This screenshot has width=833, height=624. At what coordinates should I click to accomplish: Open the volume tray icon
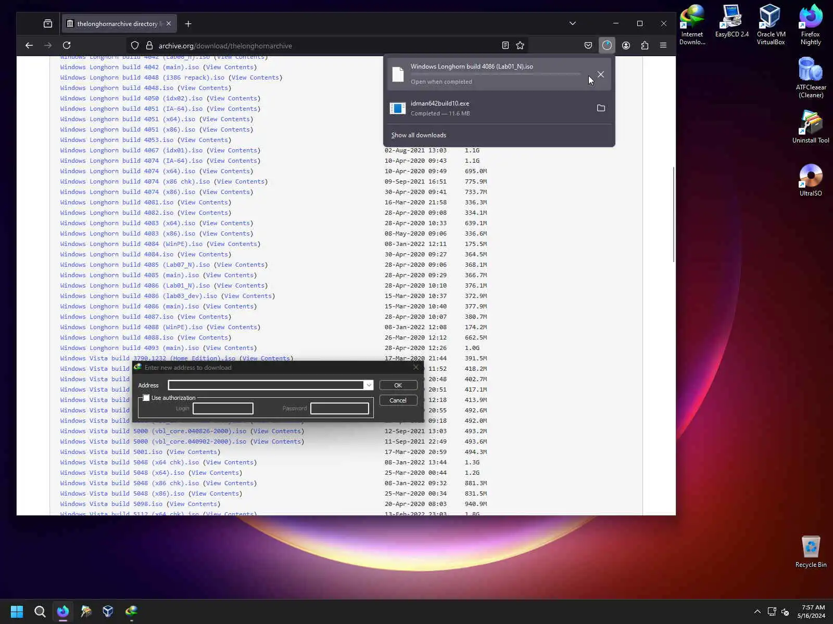(x=785, y=612)
